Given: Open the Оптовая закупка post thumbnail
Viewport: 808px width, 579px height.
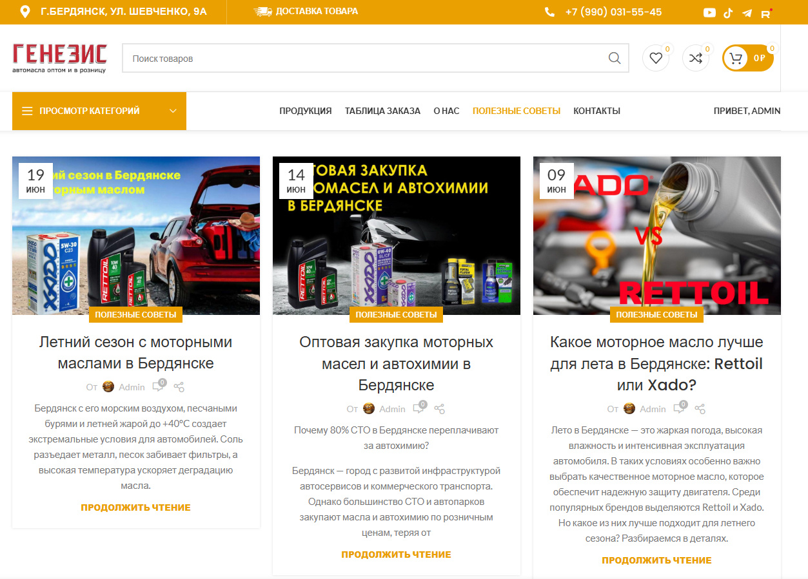Looking at the screenshot, I should 397,236.
